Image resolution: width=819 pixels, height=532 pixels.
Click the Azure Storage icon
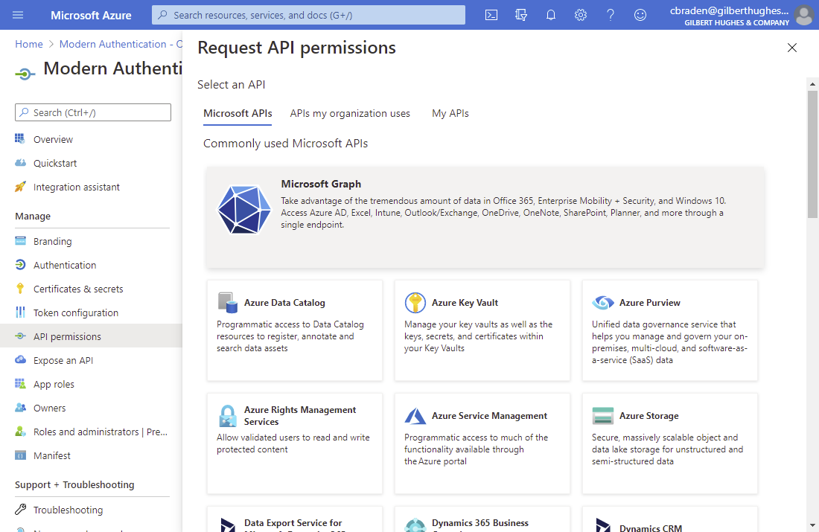(x=603, y=416)
